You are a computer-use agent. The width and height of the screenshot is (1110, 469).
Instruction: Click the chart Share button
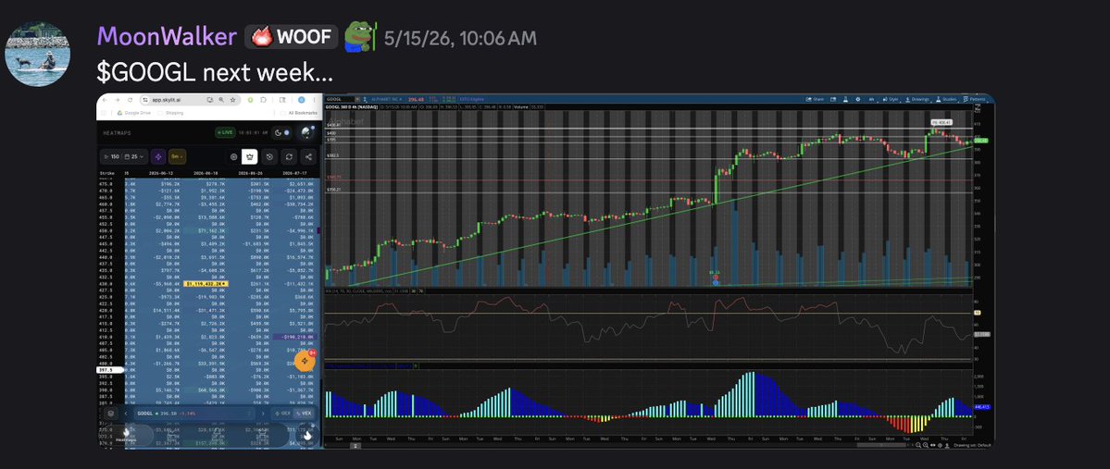(814, 99)
